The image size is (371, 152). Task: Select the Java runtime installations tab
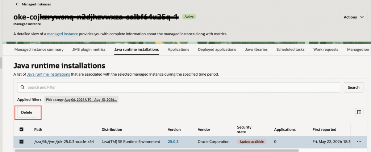[x=137, y=50]
